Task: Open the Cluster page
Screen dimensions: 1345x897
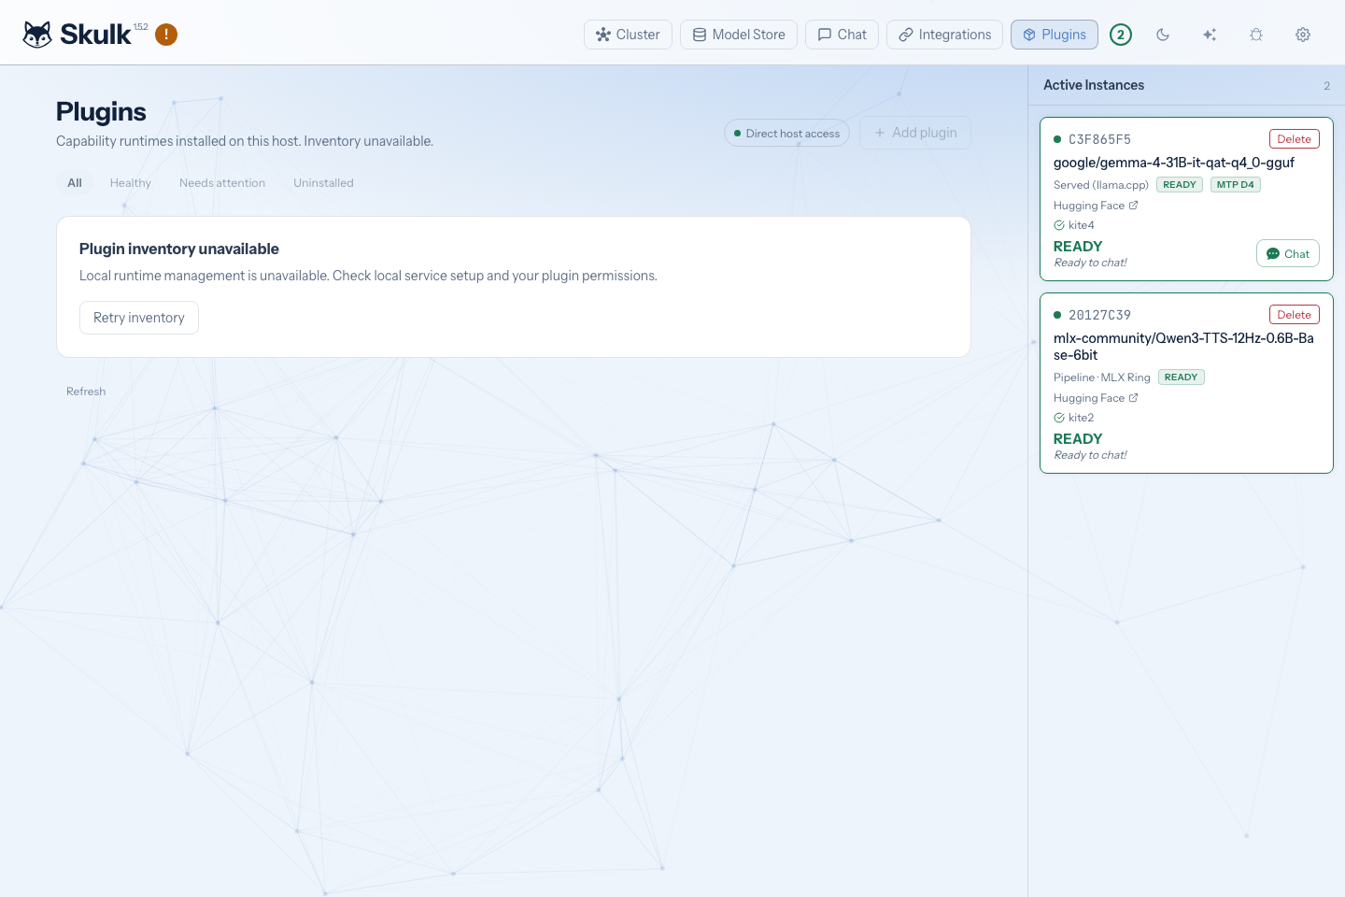Action: pos(628,35)
